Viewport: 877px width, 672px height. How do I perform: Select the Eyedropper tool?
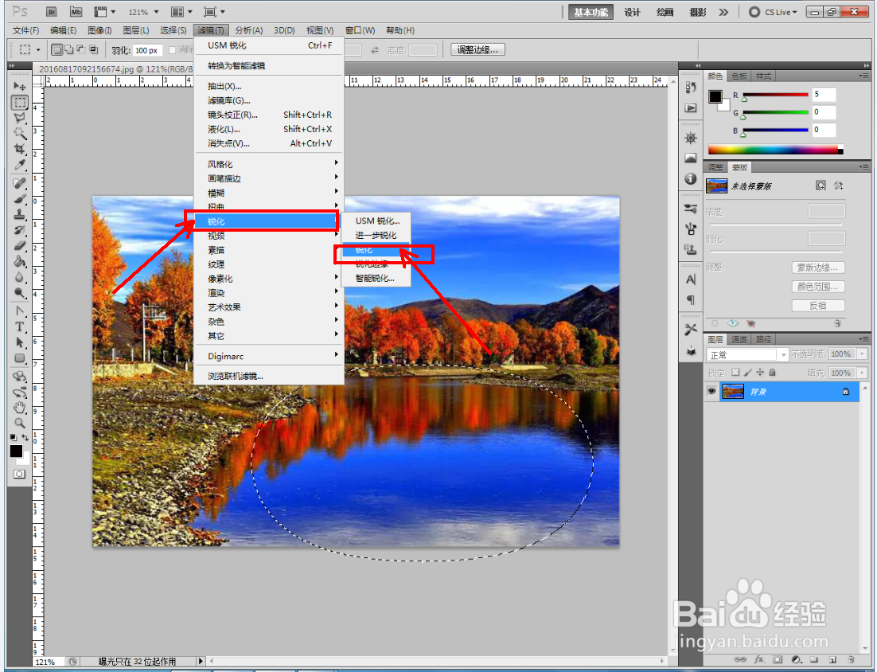pos(20,165)
